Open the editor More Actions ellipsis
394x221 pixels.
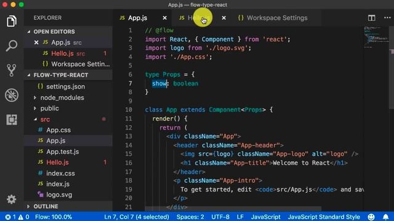click(387, 18)
